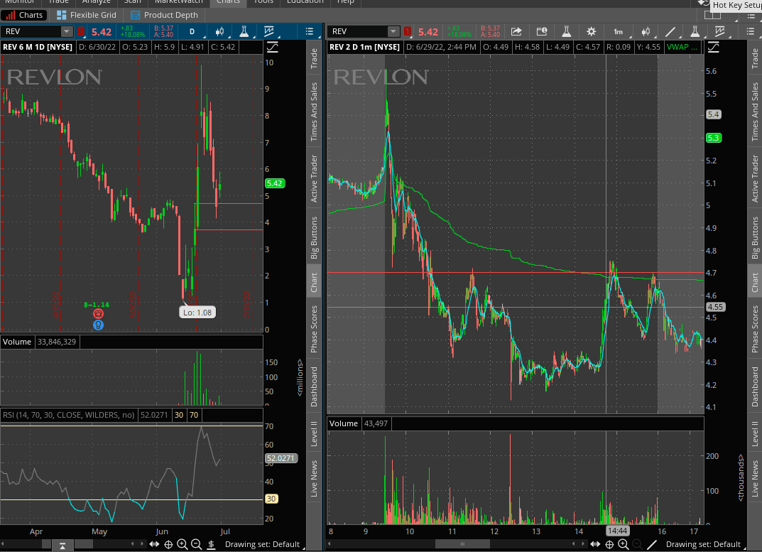Open the Charts sub-tab with bar icon
762x552 pixels.
point(24,15)
